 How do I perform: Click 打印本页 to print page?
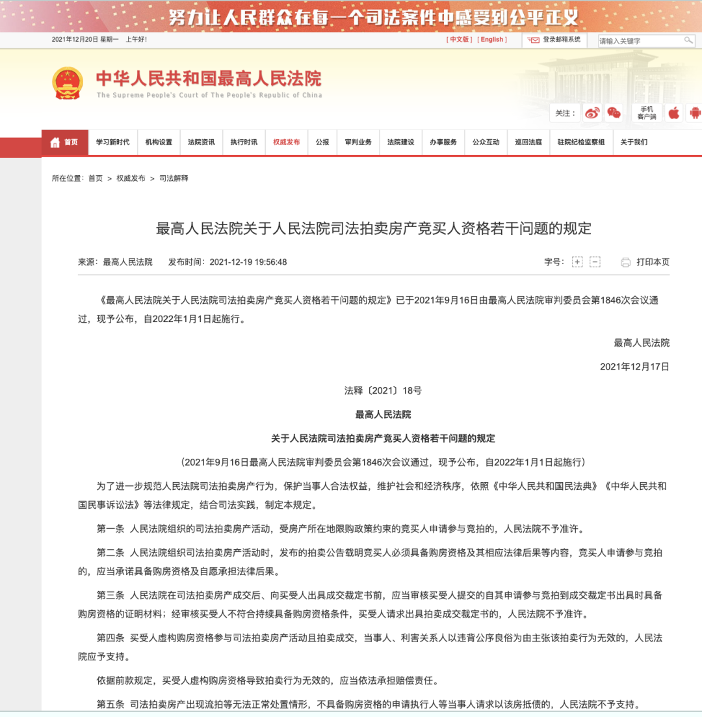[x=653, y=262]
